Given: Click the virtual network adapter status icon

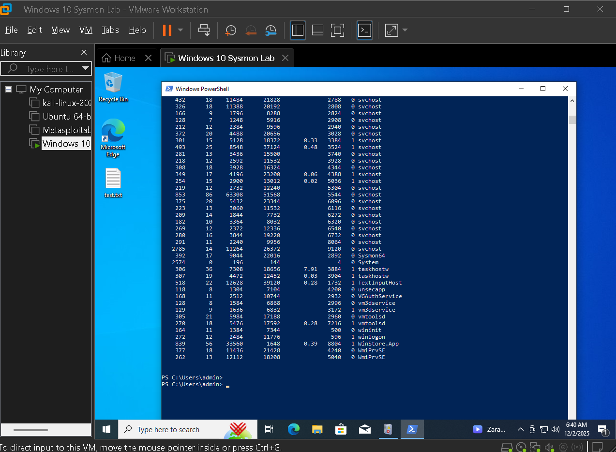Looking at the screenshot, I should point(536,448).
